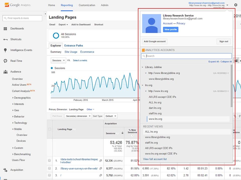
Task: Select dart.lrs.org view in account tree
Action: pos(155,108)
